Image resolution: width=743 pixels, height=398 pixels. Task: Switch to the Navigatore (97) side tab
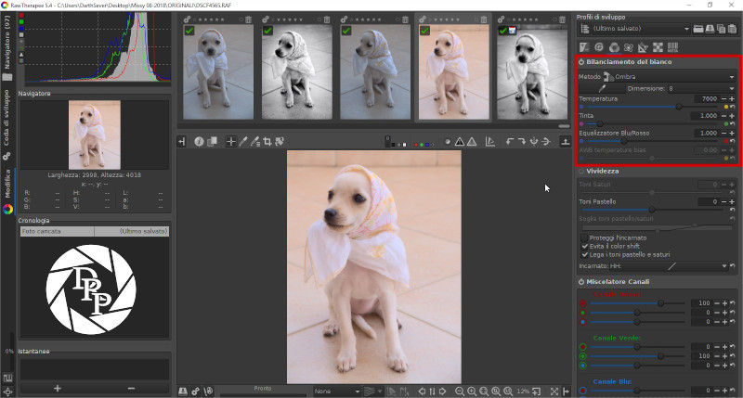pos(7,42)
